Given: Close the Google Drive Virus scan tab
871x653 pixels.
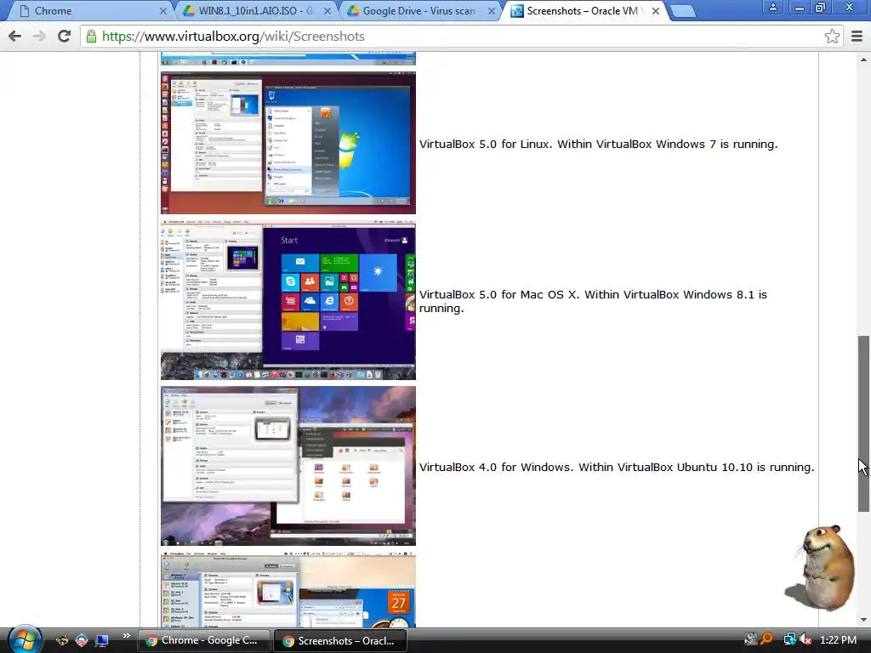Looking at the screenshot, I should pyautogui.click(x=491, y=10).
